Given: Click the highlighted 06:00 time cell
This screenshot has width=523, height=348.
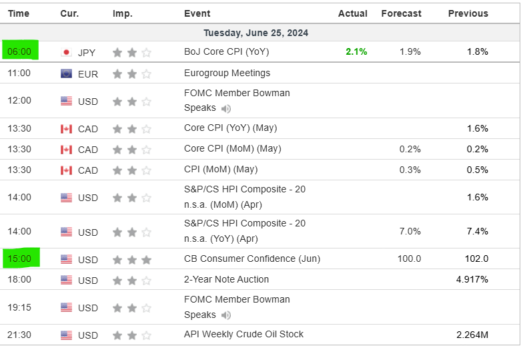Looking at the screenshot, I should [x=20, y=51].
